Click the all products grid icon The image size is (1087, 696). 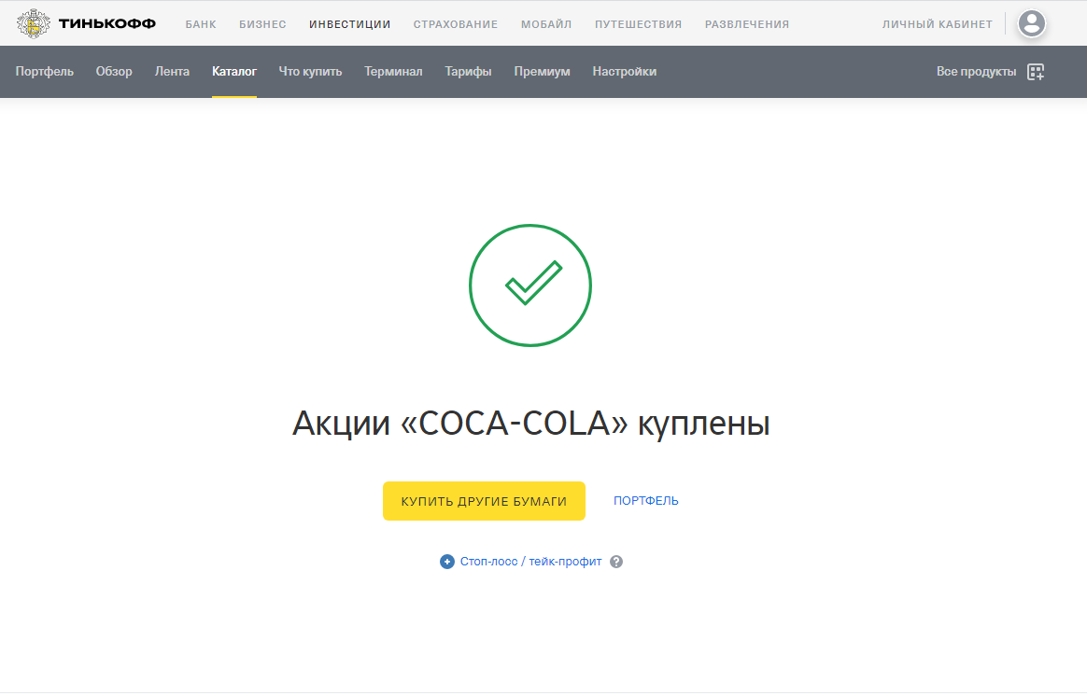[x=1036, y=72]
